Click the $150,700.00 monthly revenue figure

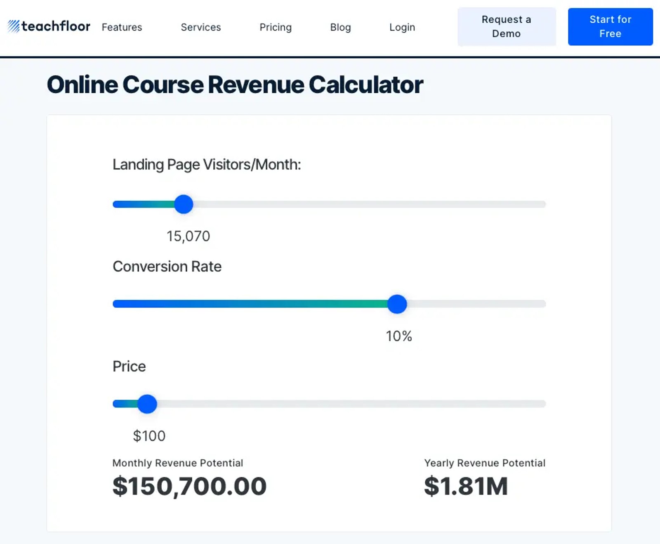click(189, 486)
